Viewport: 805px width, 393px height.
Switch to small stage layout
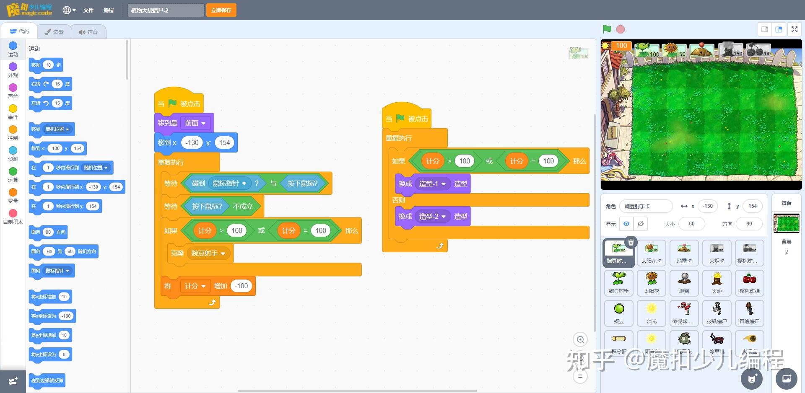pos(765,29)
